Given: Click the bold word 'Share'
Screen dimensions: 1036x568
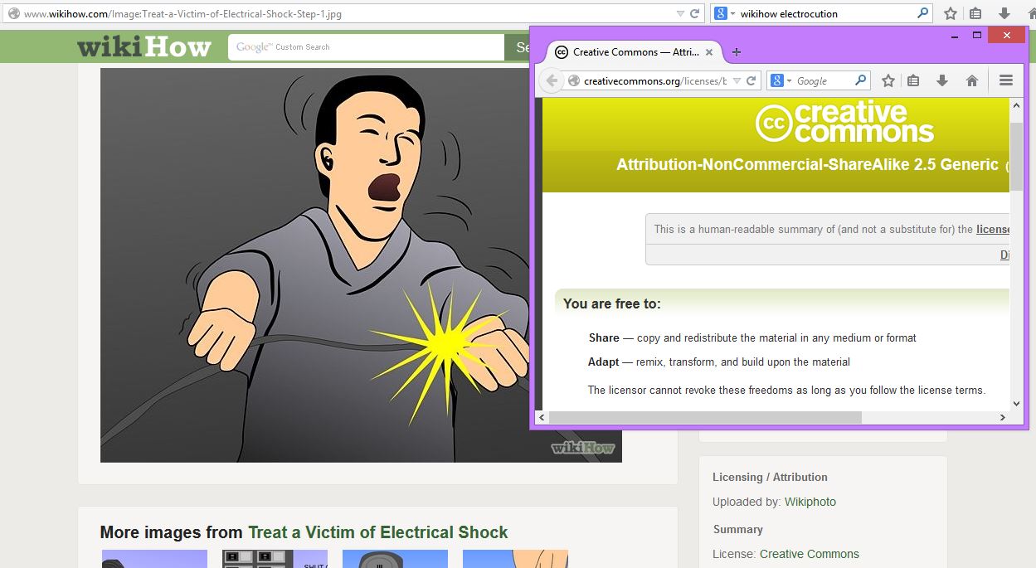Looking at the screenshot, I should (604, 337).
